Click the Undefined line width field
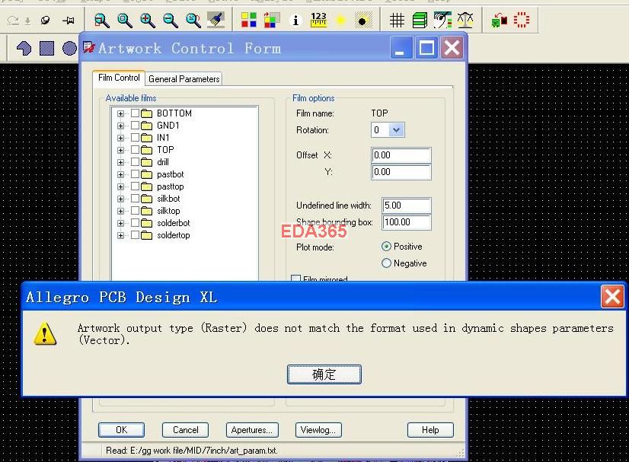Image resolution: width=629 pixels, height=462 pixels. (407, 206)
